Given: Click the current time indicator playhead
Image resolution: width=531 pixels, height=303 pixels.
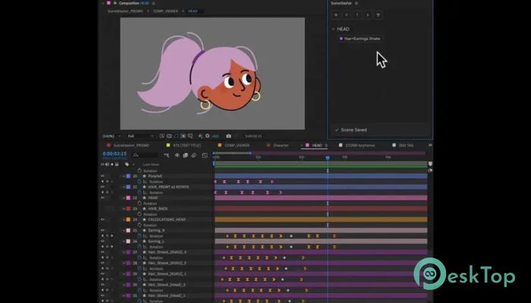Looking at the screenshot, I should tap(328, 158).
